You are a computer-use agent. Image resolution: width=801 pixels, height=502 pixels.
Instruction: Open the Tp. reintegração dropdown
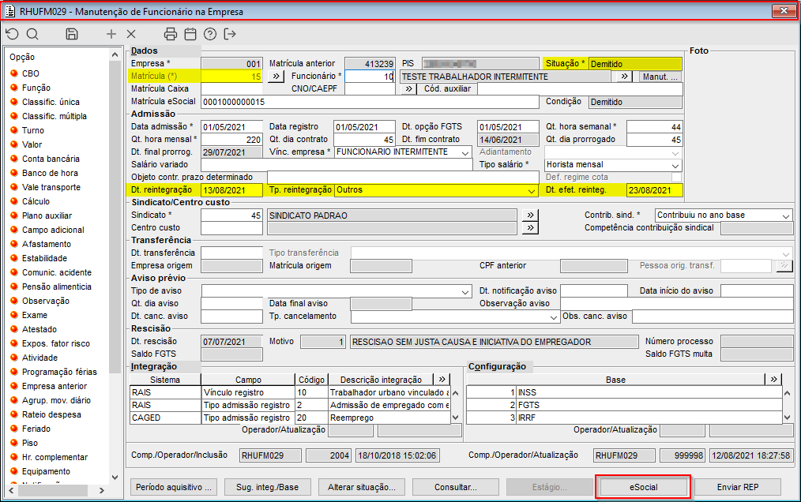pos(532,190)
